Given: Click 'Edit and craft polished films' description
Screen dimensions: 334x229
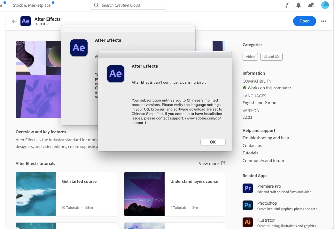Looking at the screenshot, I should click(284, 192).
